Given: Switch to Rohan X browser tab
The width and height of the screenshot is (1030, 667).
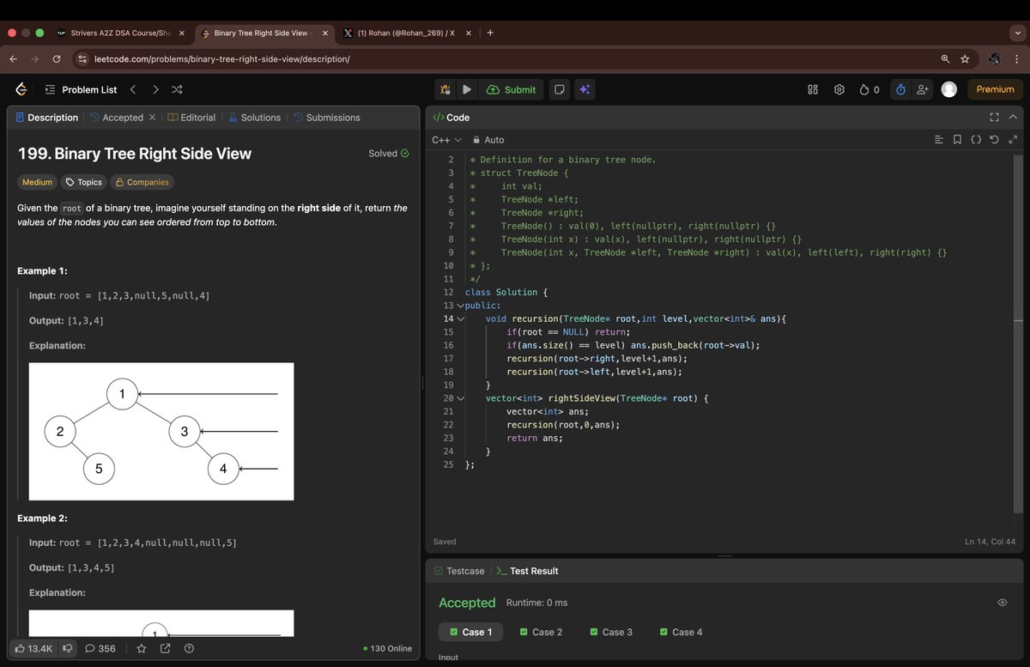Looking at the screenshot, I should [406, 33].
